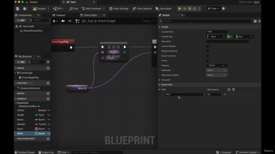Click the Components search field
The image size is (275, 154).
click(x=39, y=20)
